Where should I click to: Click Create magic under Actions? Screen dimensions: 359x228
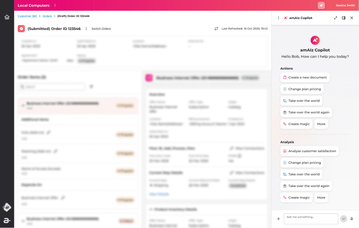(296, 124)
